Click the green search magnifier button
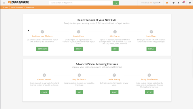The height and width of the screenshot is (109, 193). pyautogui.click(x=116, y=3)
